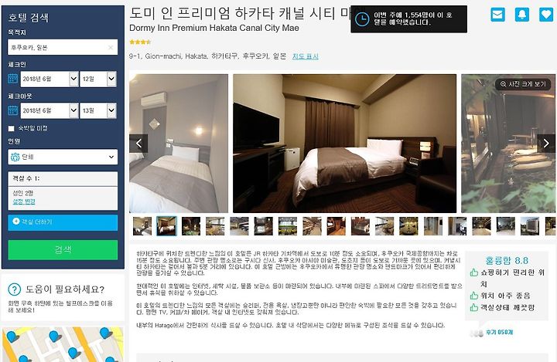Screen dimensions: 557x362
Task: Expand the 인원 단체 dropdown
Action: [63, 157]
